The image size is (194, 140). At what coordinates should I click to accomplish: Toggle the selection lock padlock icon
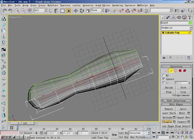point(36,133)
